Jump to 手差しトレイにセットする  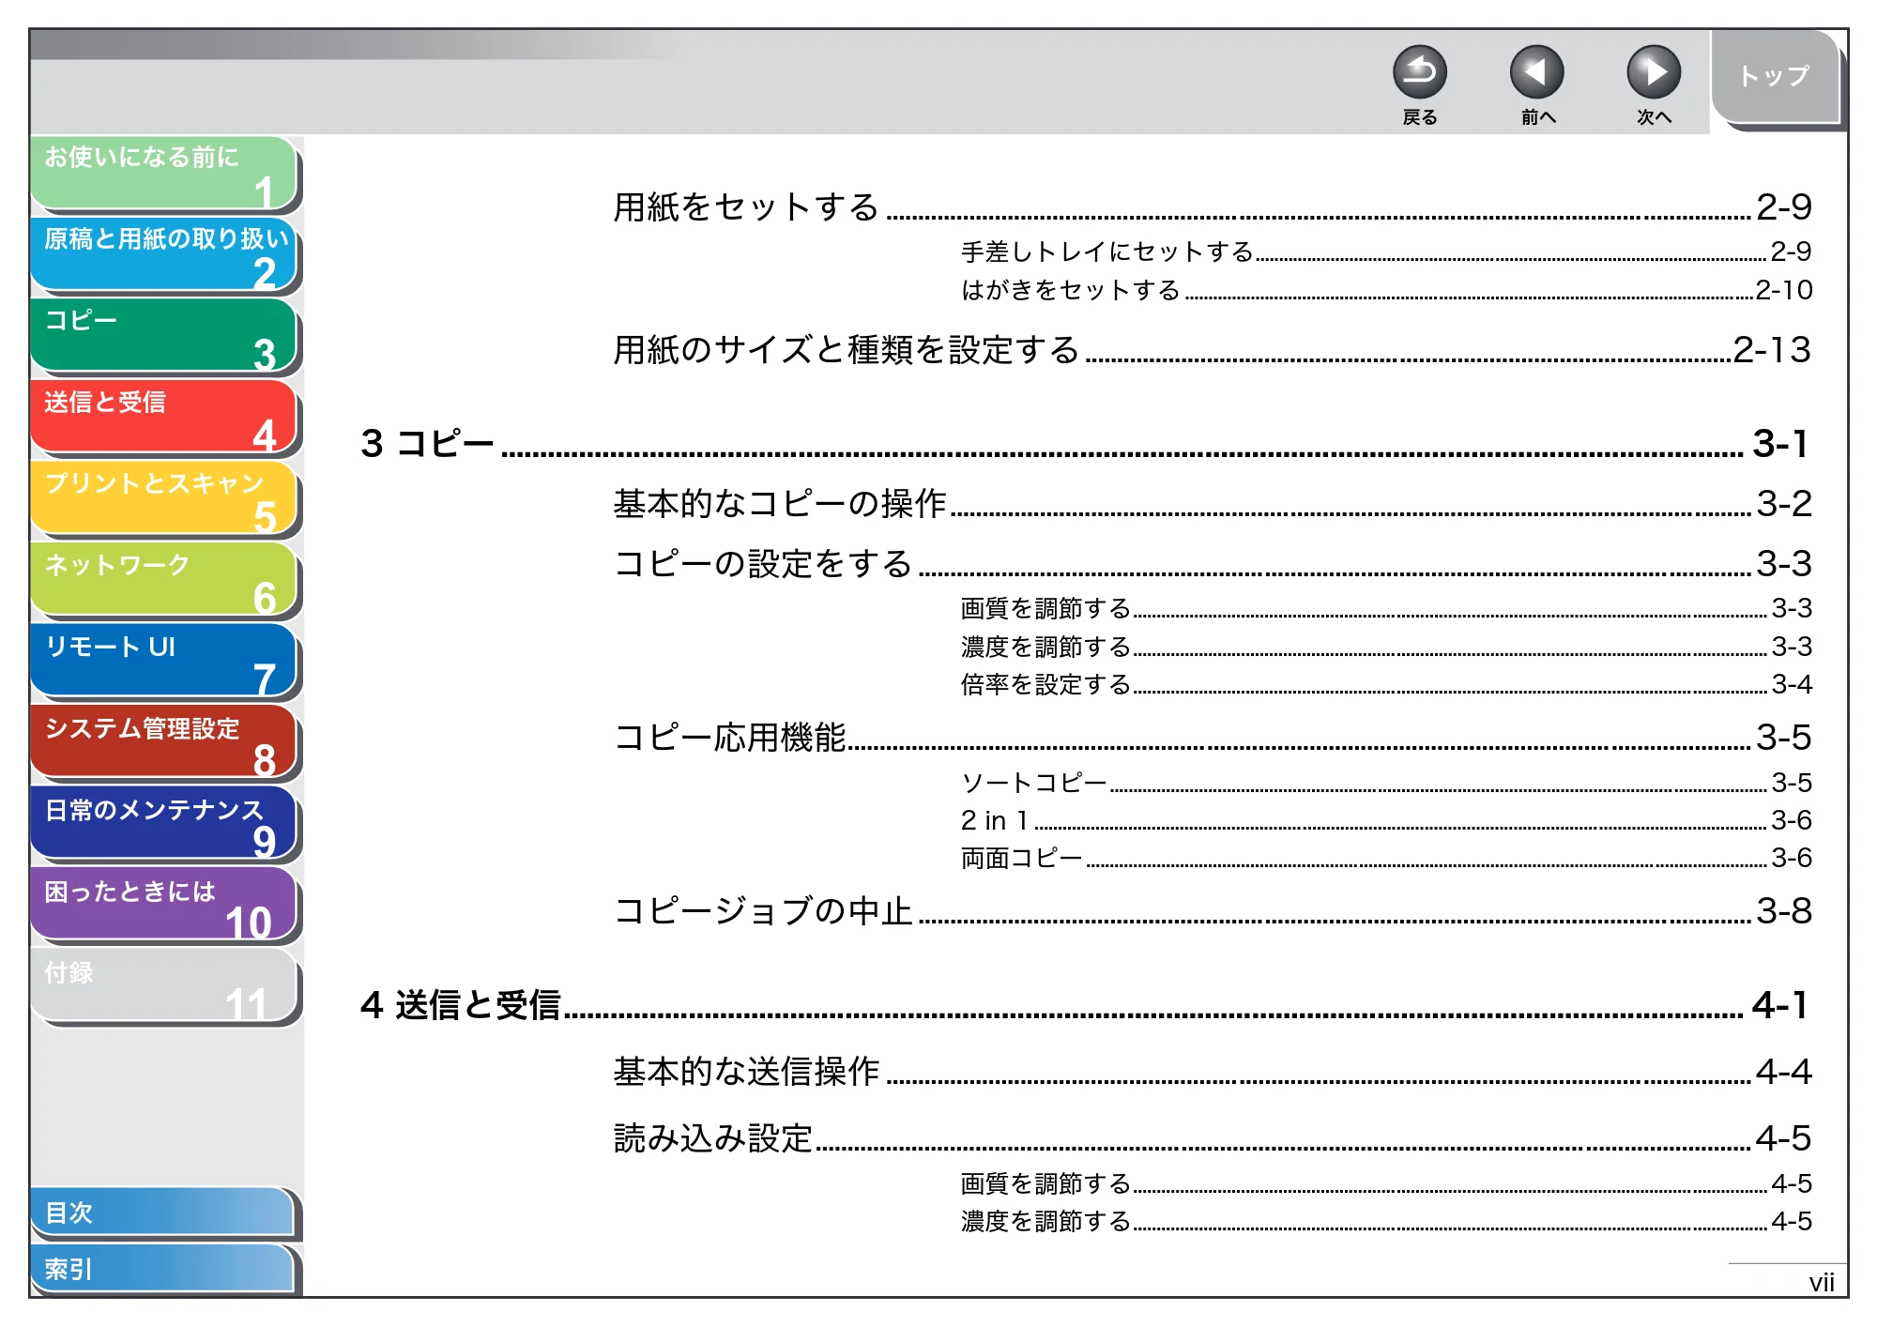[x=1385, y=252]
